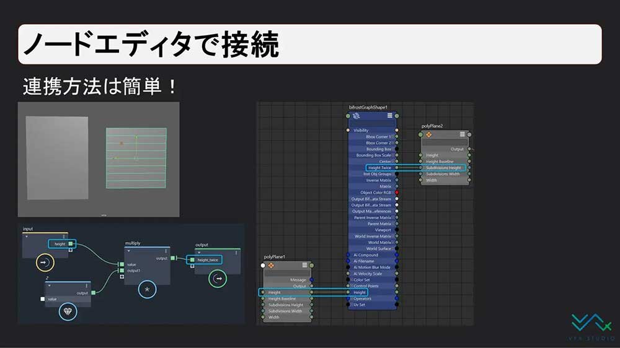Image resolution: width=620 pixels, height=348 pixels.
Task: Collapse the input node with its arrow
Action: pyautogui.click(x=27, y=237)
